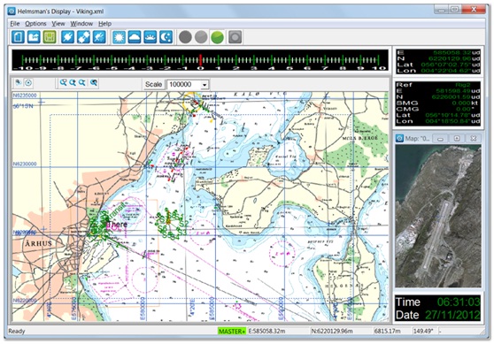The height and width of the screenshot is (344, 494).
Task: Click the grey record square button
Action: (x=235, y=37)
